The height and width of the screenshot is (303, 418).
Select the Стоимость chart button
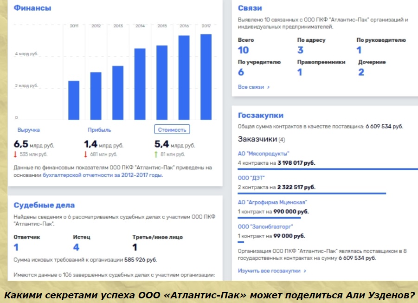coord(172,130)
